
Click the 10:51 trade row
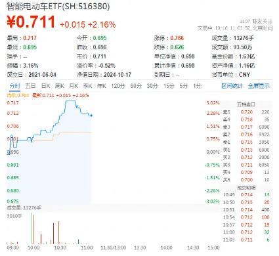246,210
